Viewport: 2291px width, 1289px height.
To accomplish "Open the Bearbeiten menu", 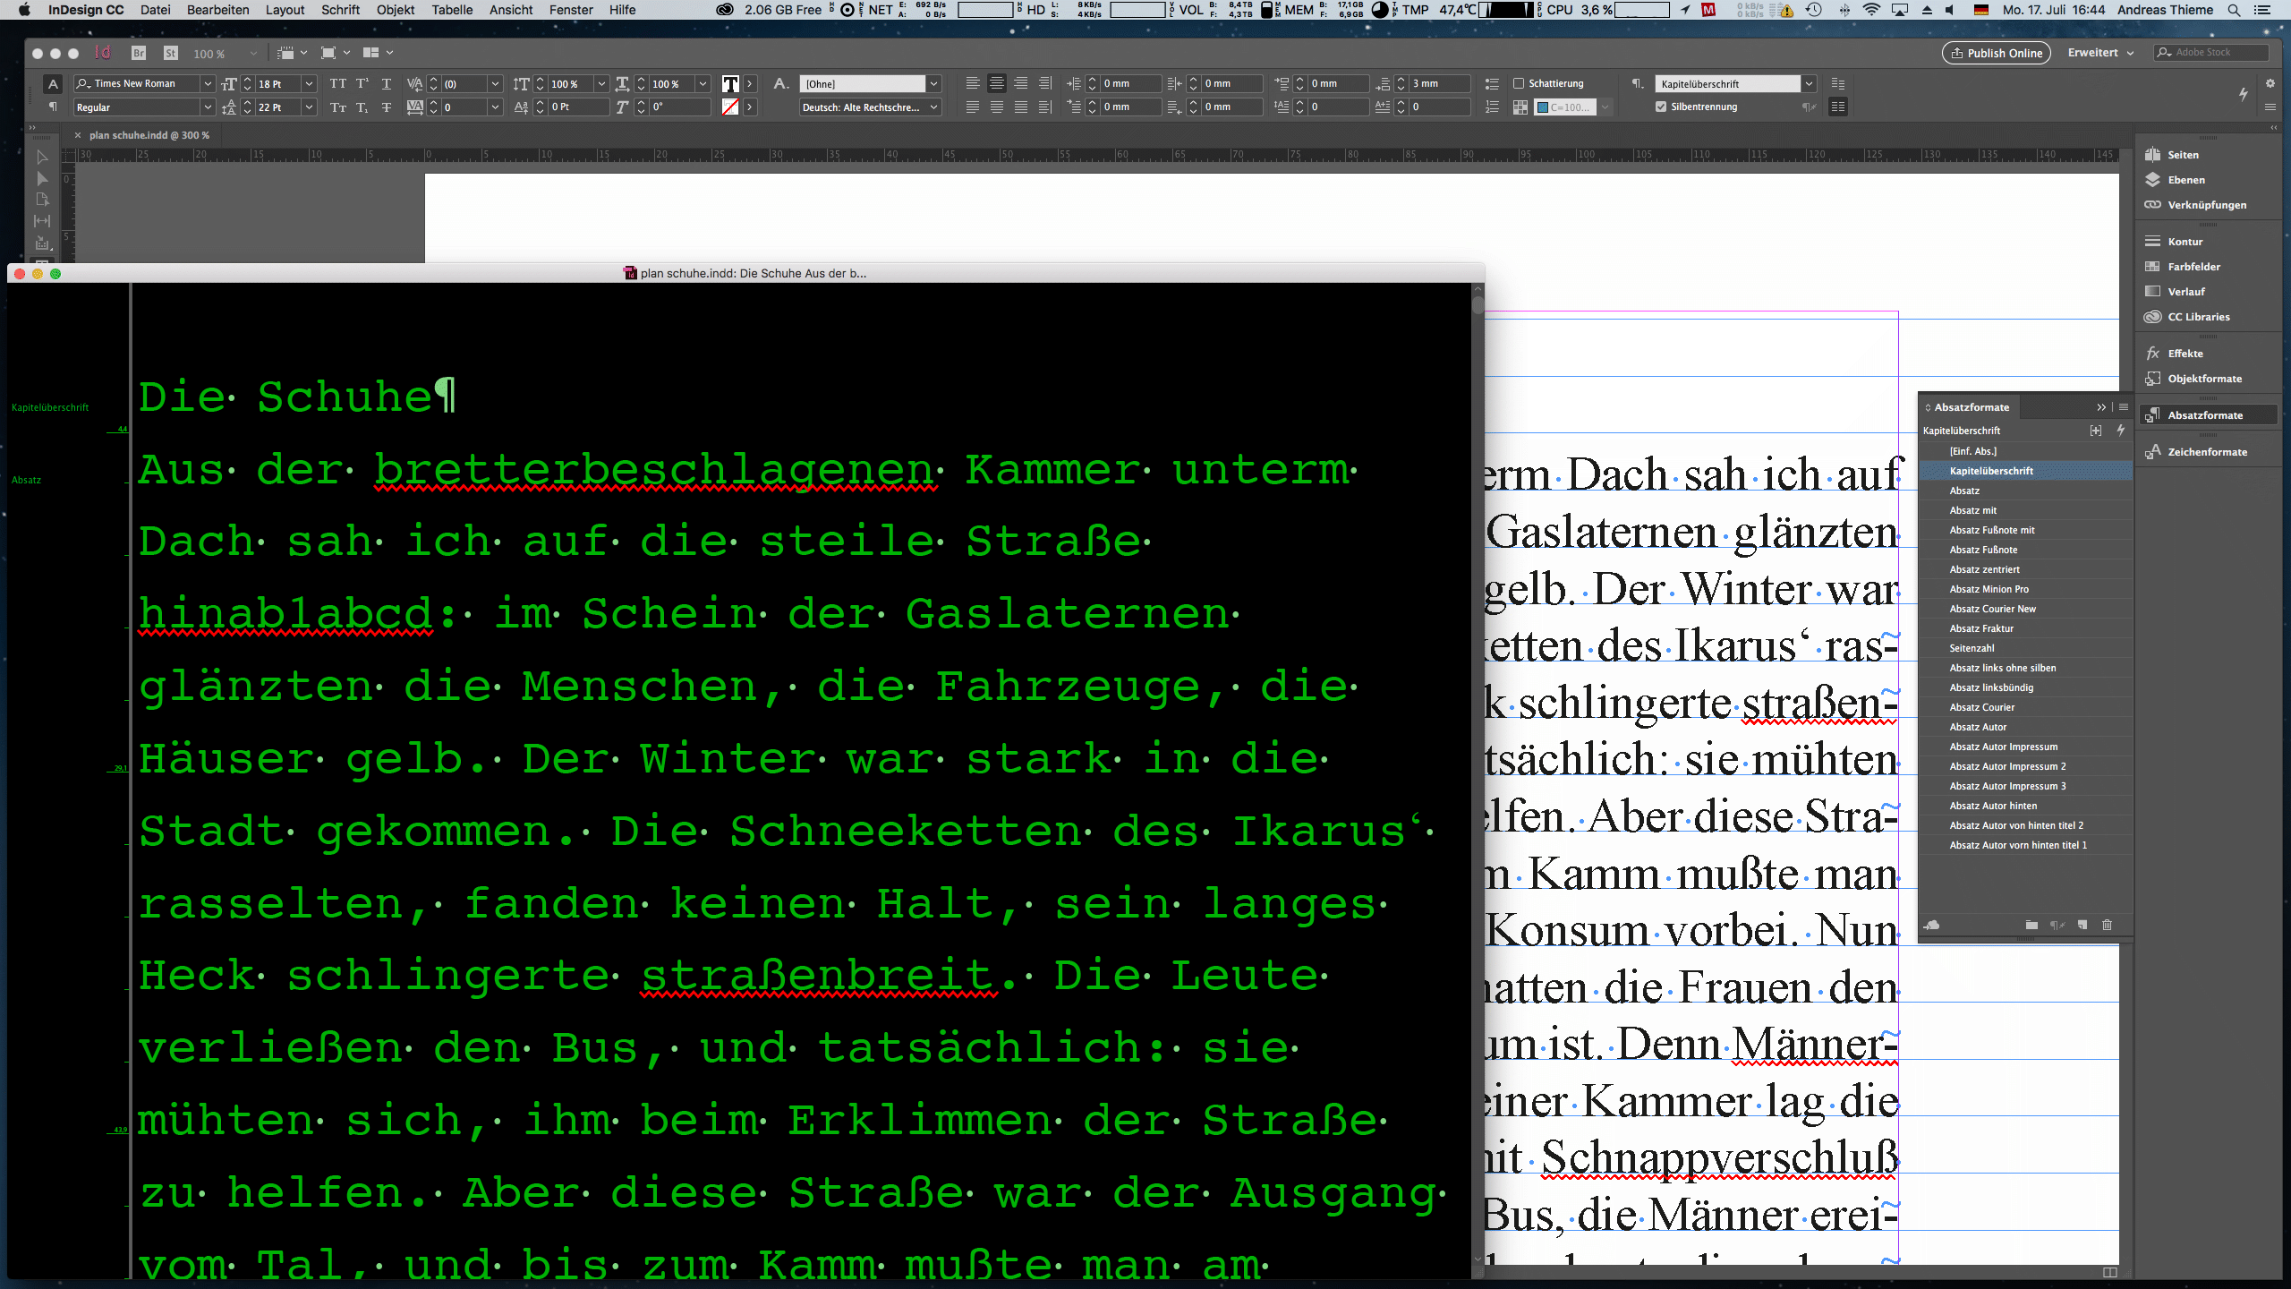I will tap(217, 10).
